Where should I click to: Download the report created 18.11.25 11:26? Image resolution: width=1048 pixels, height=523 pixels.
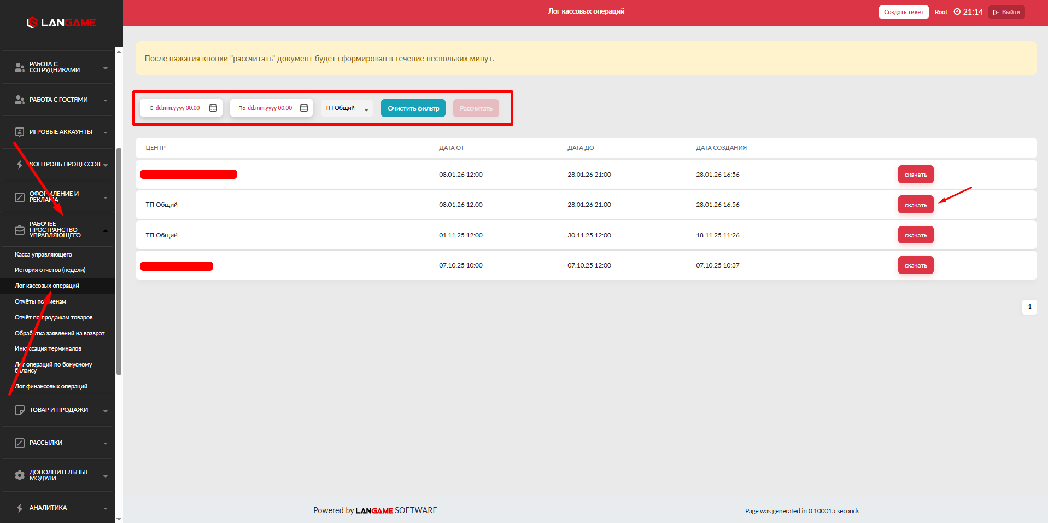coord(915,235)
